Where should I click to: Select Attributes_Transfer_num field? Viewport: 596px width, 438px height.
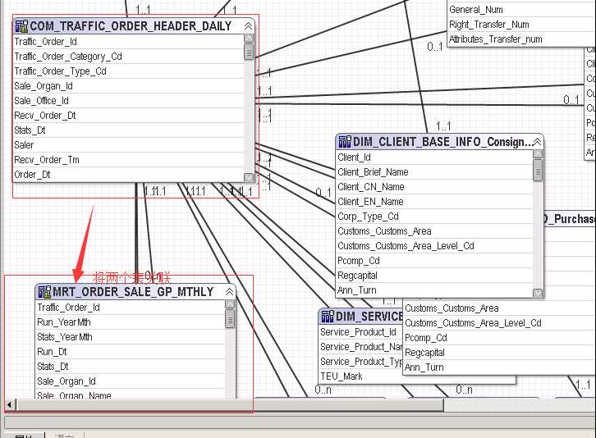click(x=522, y=39)
